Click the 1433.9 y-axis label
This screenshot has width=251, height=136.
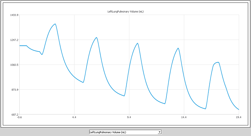pyautogui.click(x=14, y=15)
